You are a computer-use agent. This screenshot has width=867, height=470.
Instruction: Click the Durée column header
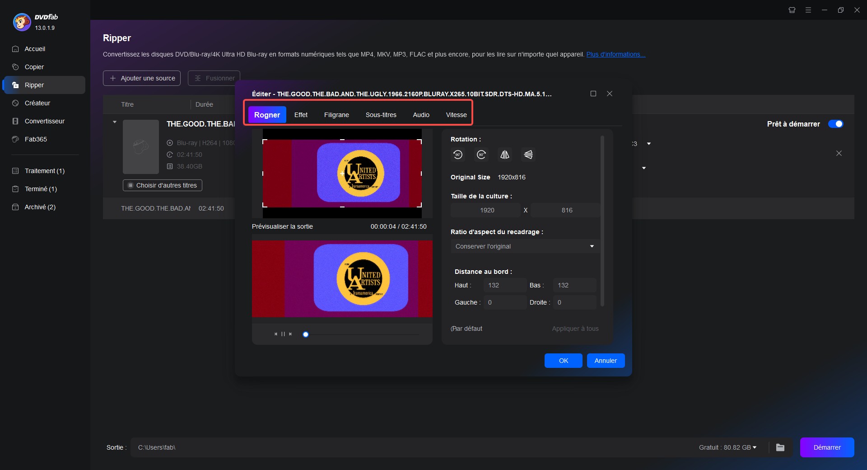(x=204, y=104)
